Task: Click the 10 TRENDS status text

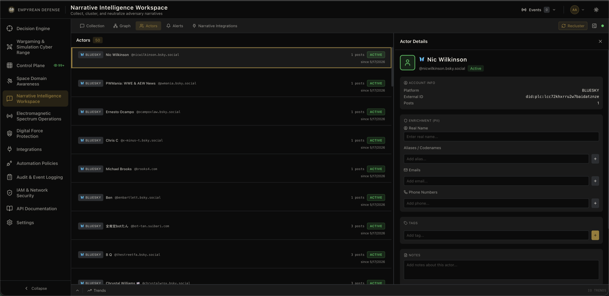Action: [x=597, y=290]
